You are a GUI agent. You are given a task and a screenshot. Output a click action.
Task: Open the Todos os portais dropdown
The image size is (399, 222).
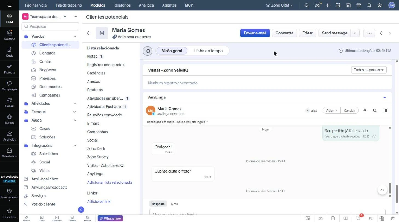(x=369, y=70)
